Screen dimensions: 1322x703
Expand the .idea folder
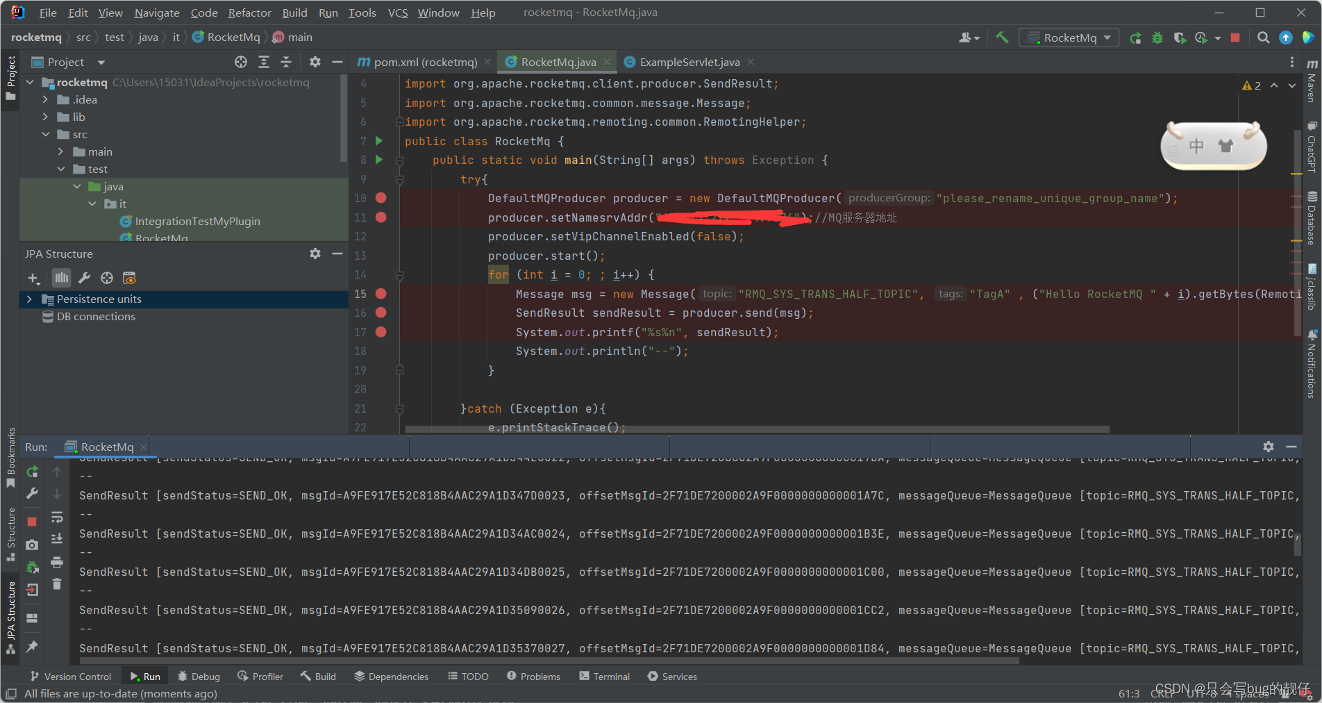click(x=45, y=99)
